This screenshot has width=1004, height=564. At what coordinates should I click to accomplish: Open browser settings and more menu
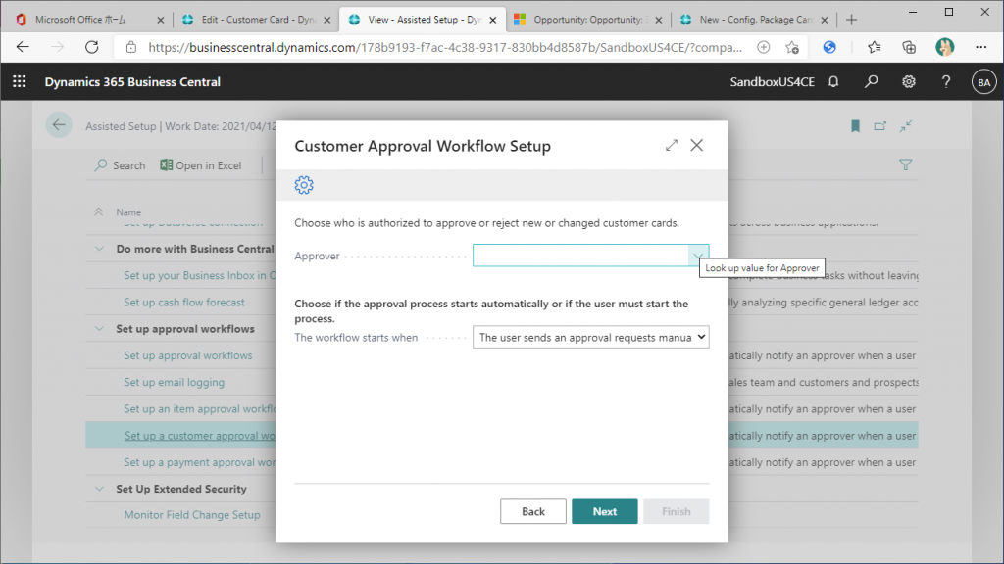coord(980,47)
